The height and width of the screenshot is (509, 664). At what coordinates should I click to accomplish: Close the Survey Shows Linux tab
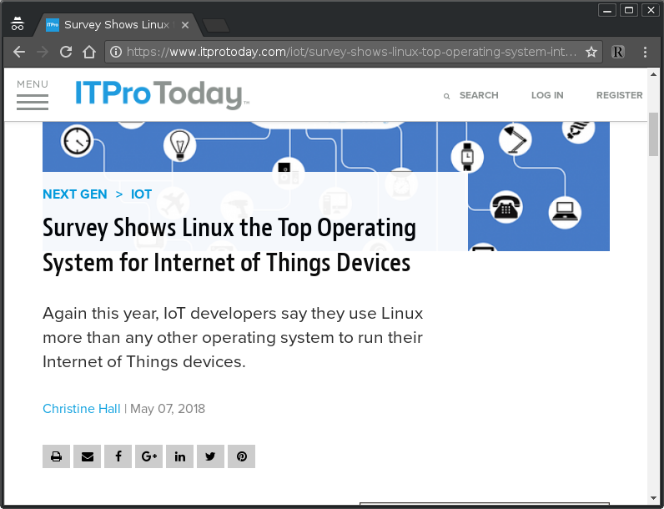pos(185,25)
